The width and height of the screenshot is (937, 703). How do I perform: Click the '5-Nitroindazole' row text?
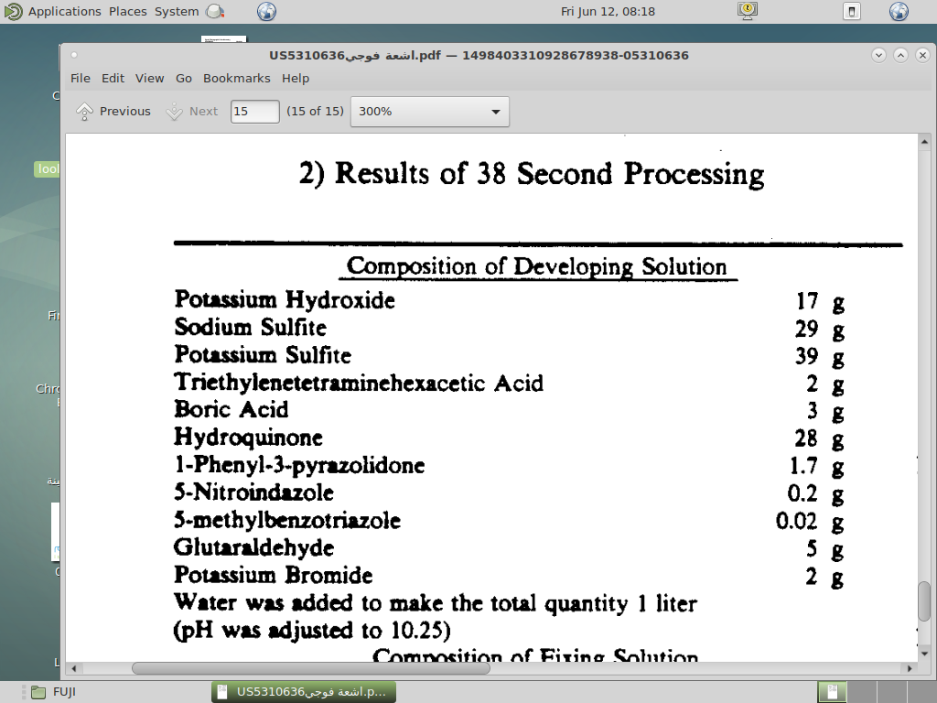[253, 492]
